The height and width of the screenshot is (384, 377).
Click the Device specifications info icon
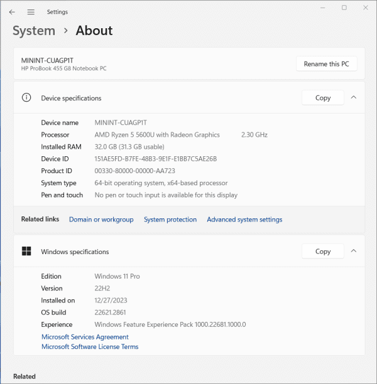26,98
